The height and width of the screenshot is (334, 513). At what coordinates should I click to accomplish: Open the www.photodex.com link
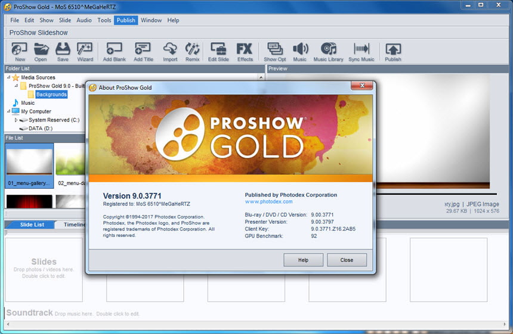[268, 202]
